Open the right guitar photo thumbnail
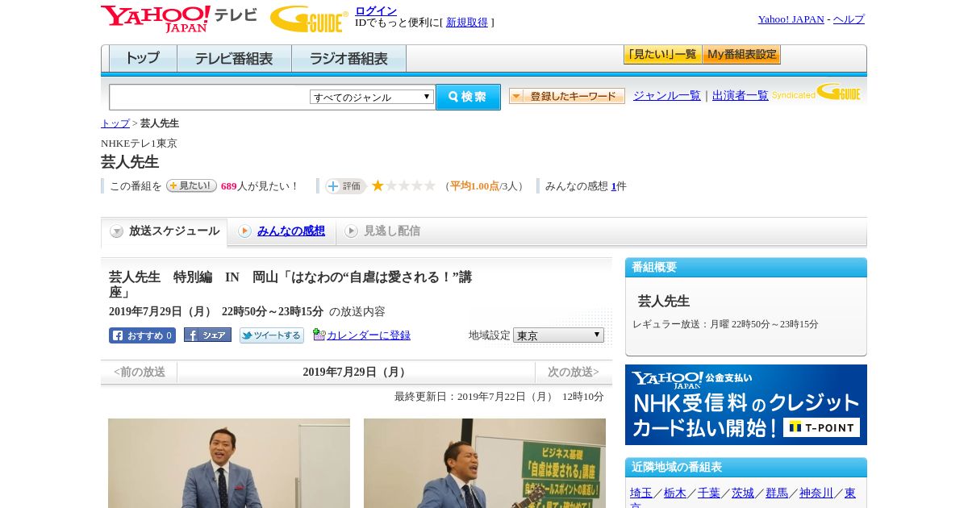968x508 pixels. (485, 463)
